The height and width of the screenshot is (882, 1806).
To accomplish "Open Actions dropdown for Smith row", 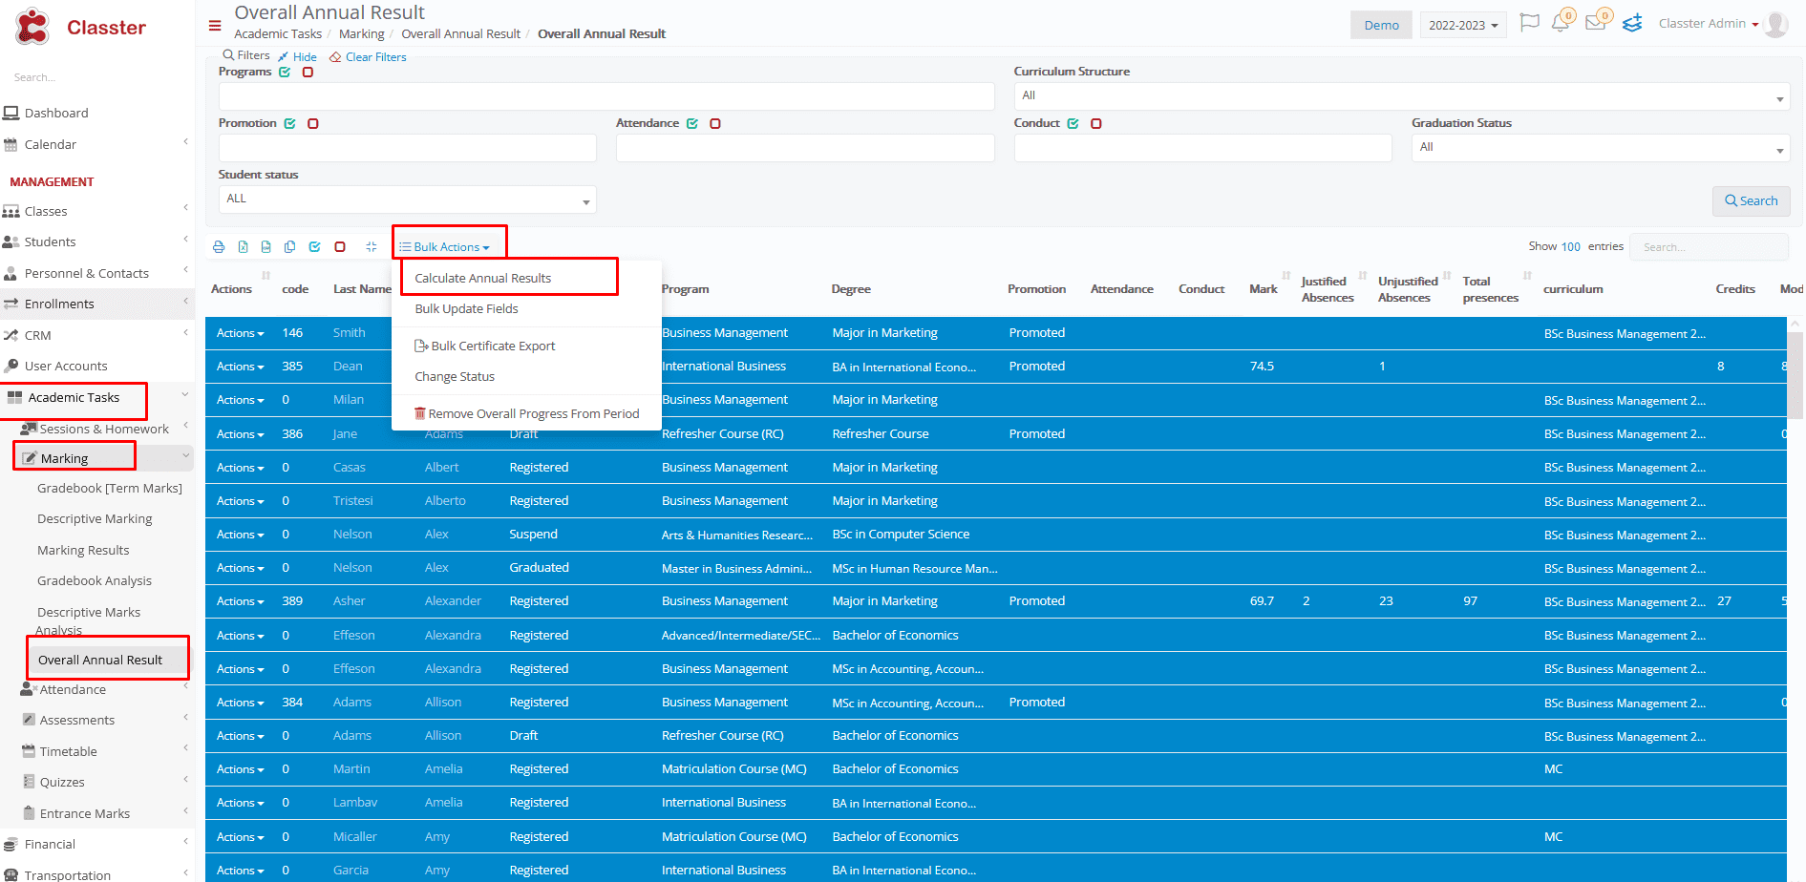I will click(240, 333).
